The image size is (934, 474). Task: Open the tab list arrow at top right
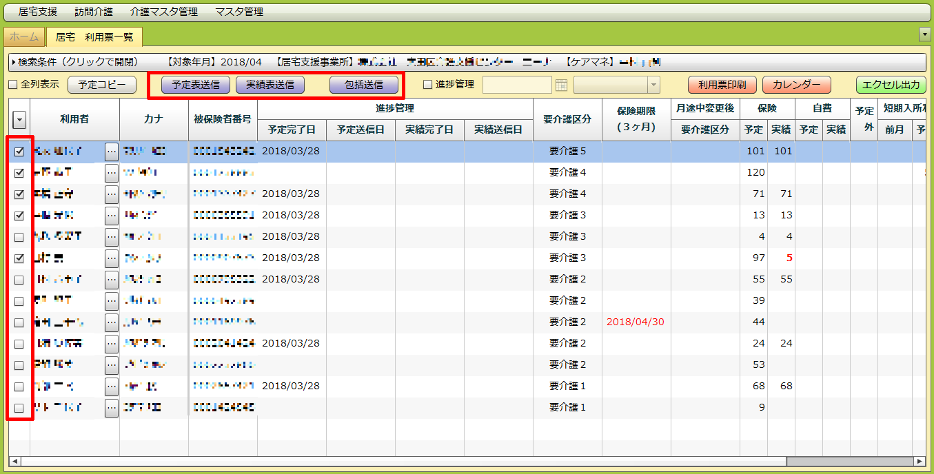click(925, 34)
